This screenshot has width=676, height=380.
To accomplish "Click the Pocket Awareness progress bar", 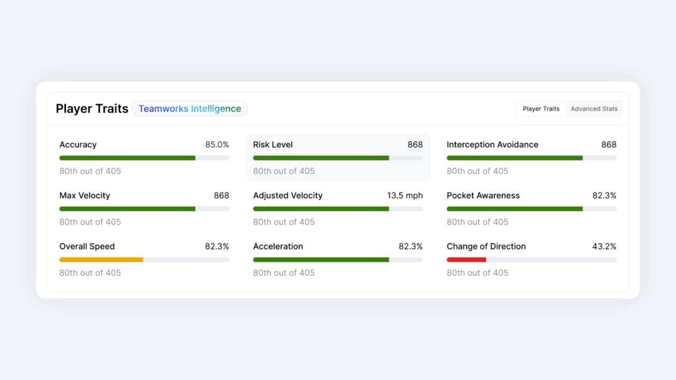I will [514, 209].
